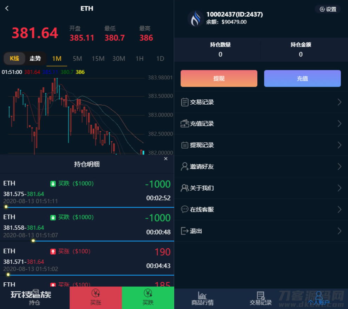Select the 15M timeframe tab
Screen dimensions: 348x309
click(98, 59)
